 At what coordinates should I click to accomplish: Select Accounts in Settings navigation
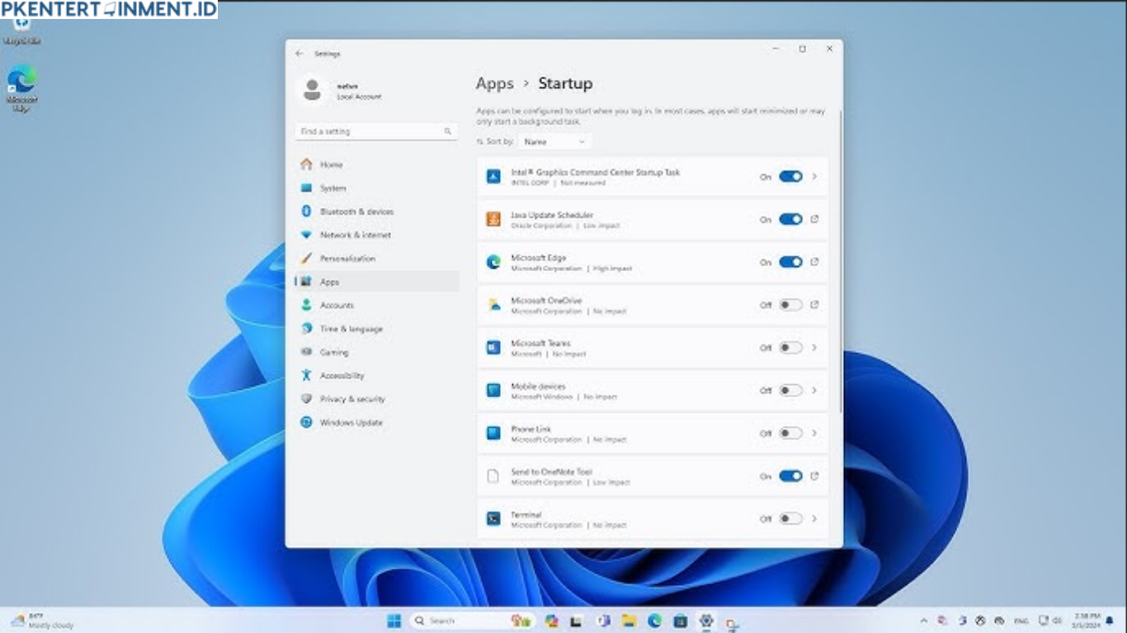(377, 305)
